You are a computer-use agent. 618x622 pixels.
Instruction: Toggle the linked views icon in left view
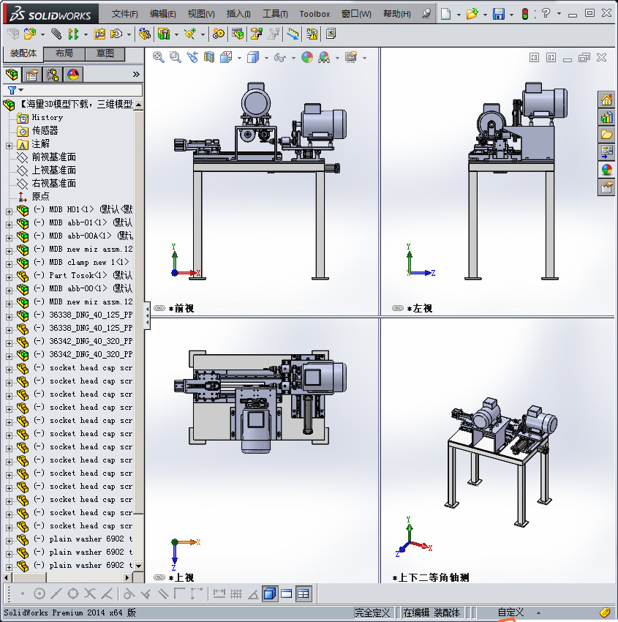[x=398, y=308]
